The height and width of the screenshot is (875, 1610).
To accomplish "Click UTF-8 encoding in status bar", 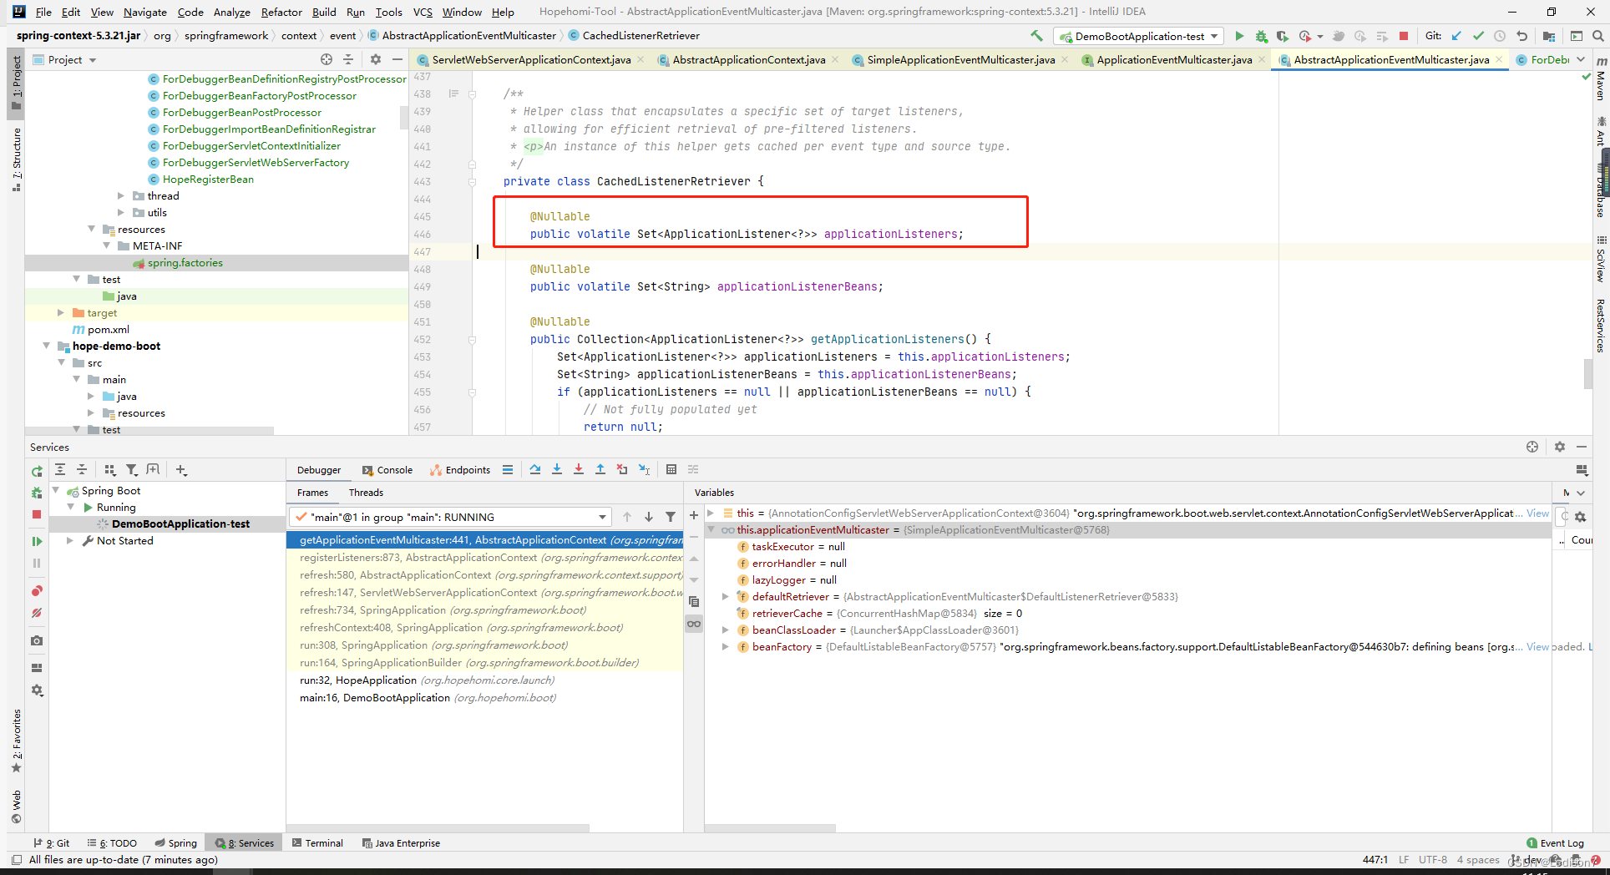I will 1433,860.
